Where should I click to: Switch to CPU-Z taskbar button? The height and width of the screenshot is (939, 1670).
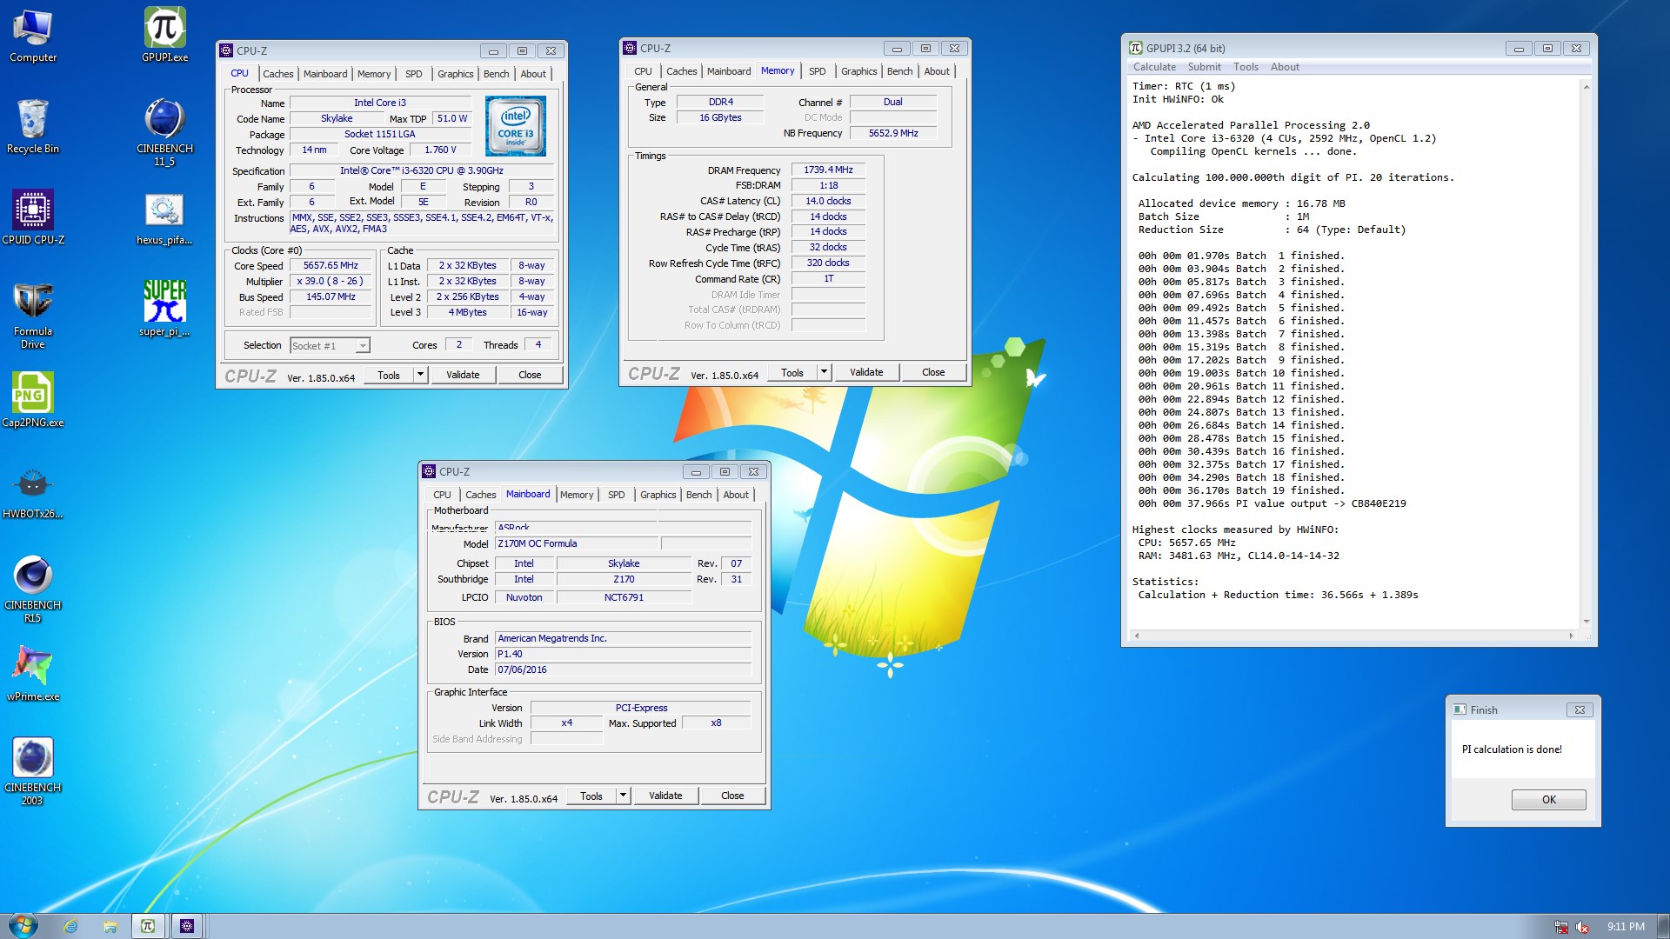[187, 926]
